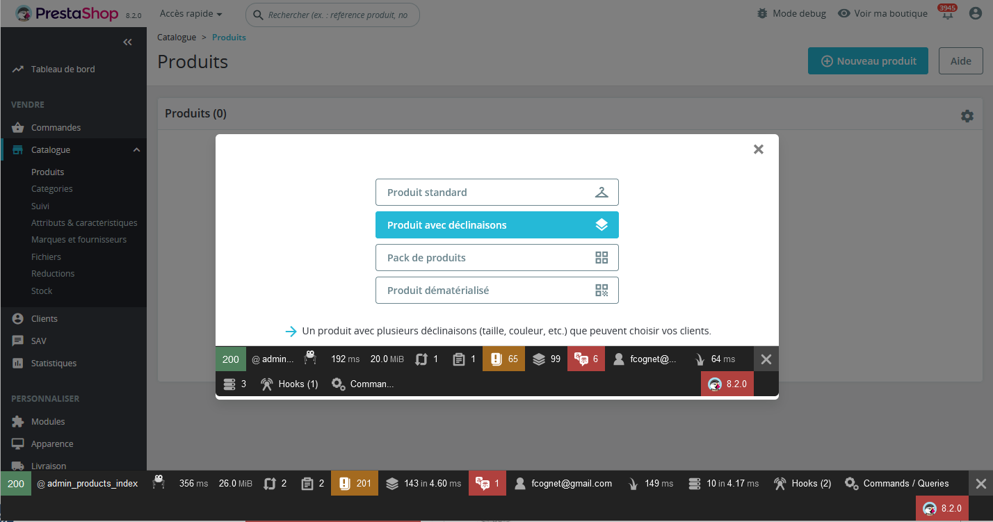Open Stock submenu item
The image size is (993, 522).
pos(42,291)
